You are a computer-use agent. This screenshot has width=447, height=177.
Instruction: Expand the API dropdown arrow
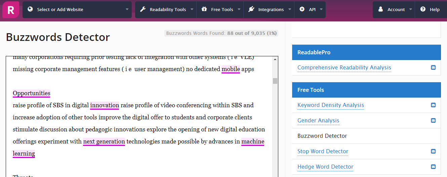coord(321,9)
